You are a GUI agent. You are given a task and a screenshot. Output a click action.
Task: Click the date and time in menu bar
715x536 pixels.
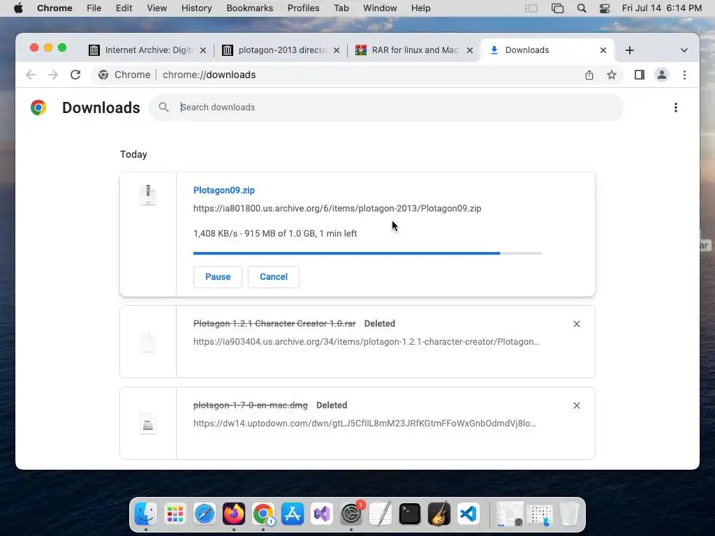tap(662, 8)
